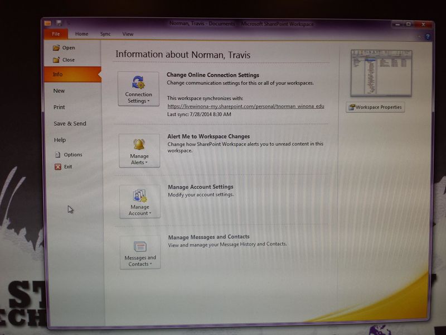This screenshot has height=335, width=446.
Task: Click the Close folder icon in sidebar
Action: [56, 60]
